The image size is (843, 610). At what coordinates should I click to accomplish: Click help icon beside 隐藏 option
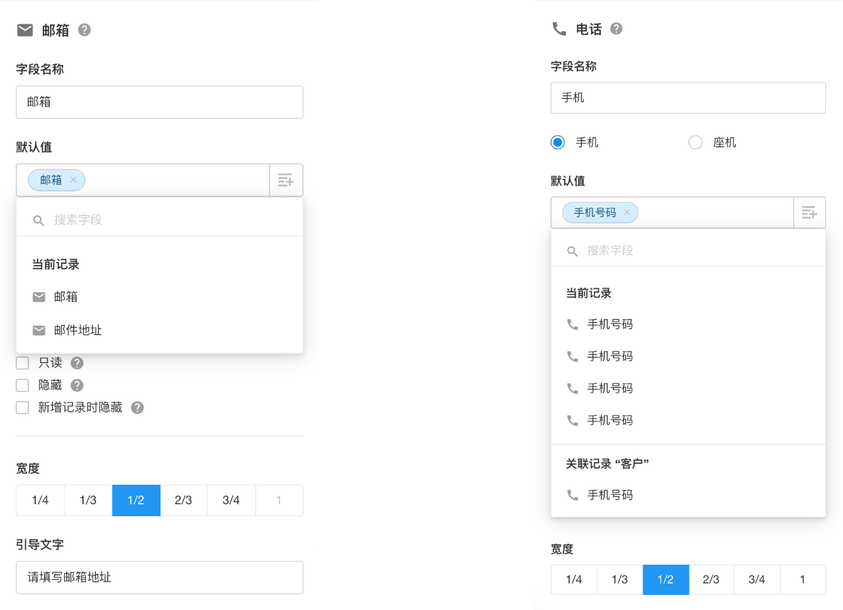(x=77, y=385)
